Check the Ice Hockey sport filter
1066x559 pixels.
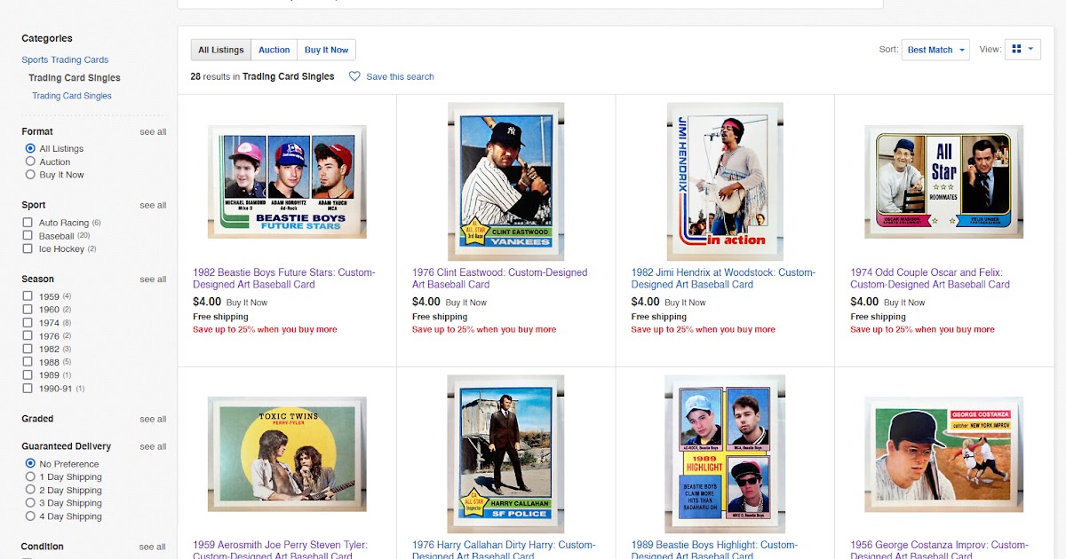[x=28, y=249]
